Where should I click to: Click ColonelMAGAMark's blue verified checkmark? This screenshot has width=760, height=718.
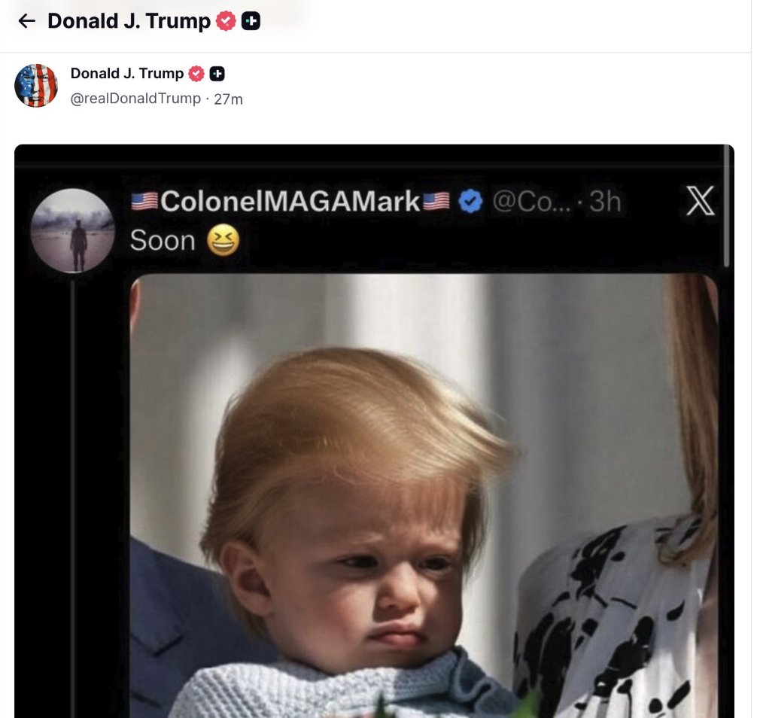[470, 201]
